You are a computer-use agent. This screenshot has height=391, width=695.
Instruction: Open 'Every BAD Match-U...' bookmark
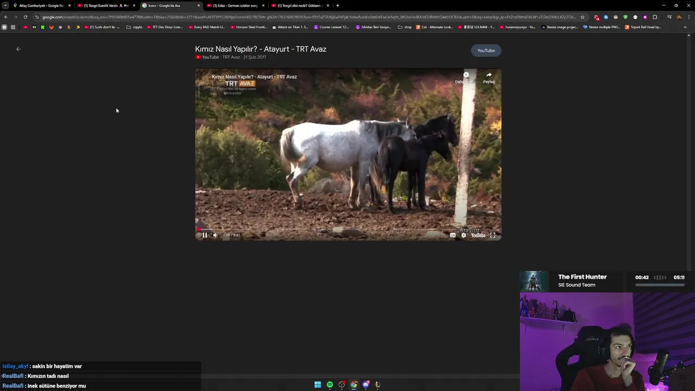[x=207, y=27]
